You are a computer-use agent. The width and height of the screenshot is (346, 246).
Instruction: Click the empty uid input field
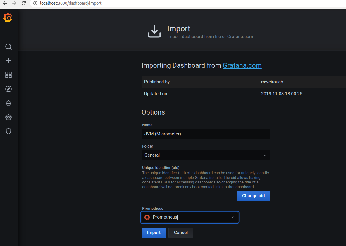tap(189, 196)
